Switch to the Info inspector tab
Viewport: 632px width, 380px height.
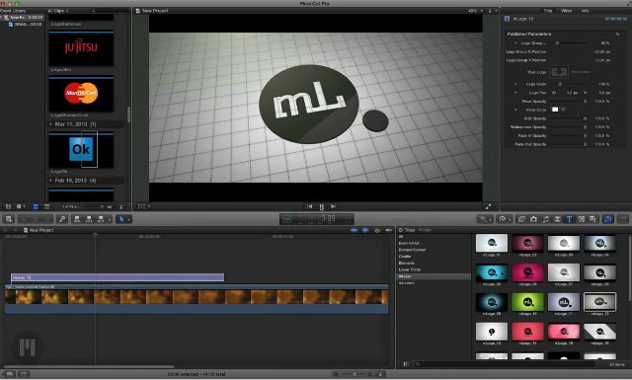point(585,11)
